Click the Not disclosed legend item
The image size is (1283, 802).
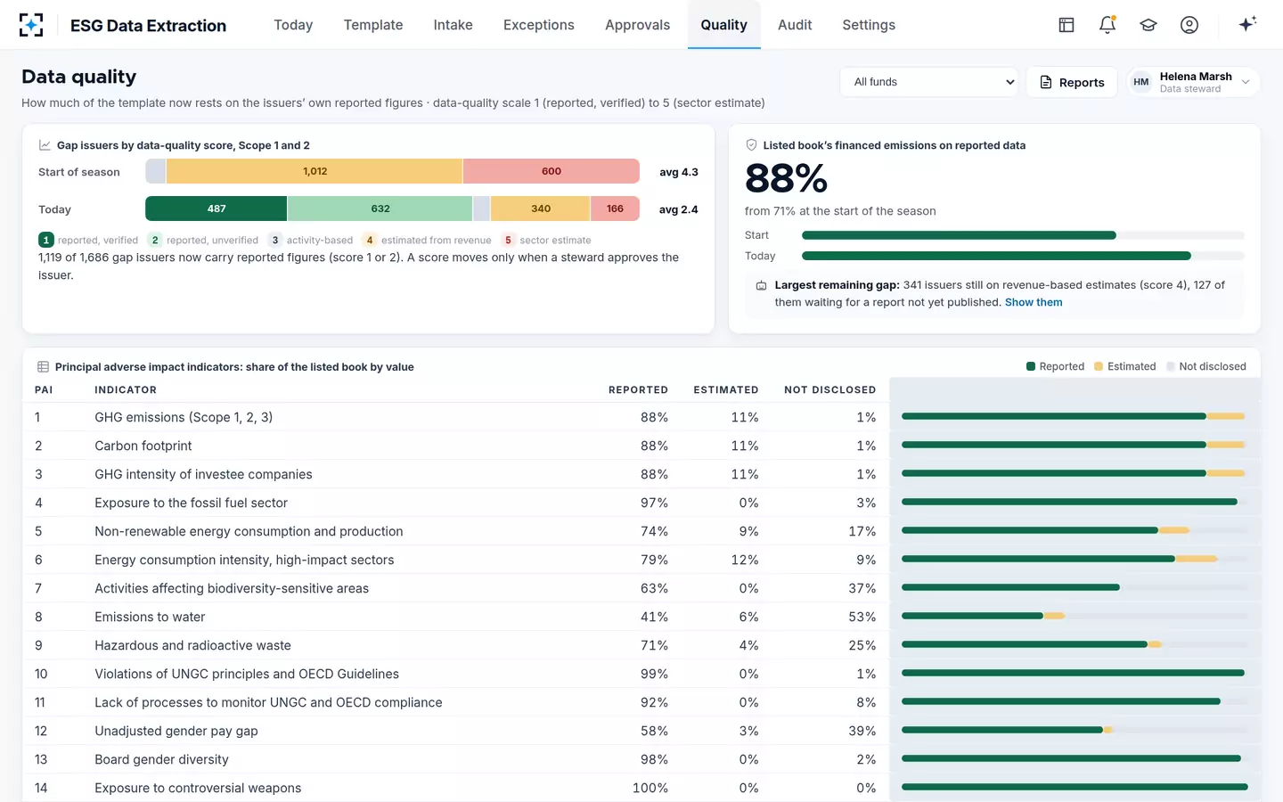[x=1206, y=366]
